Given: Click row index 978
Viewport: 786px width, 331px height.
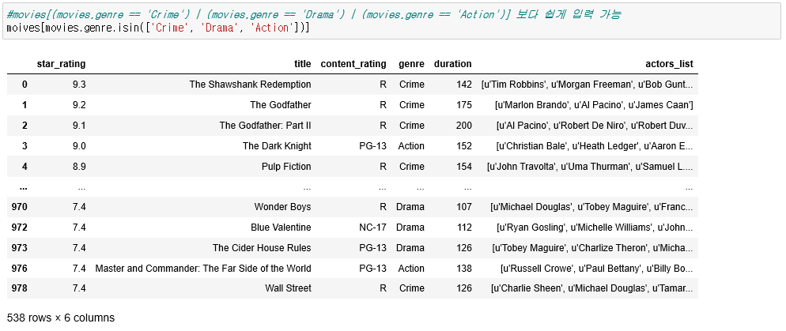Looking at the screenshot, I should [20, 288].
